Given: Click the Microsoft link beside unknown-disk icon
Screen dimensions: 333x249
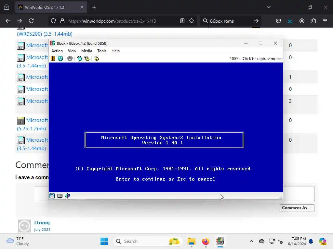Looking at the screenshot, I should (x=37, y=120).
